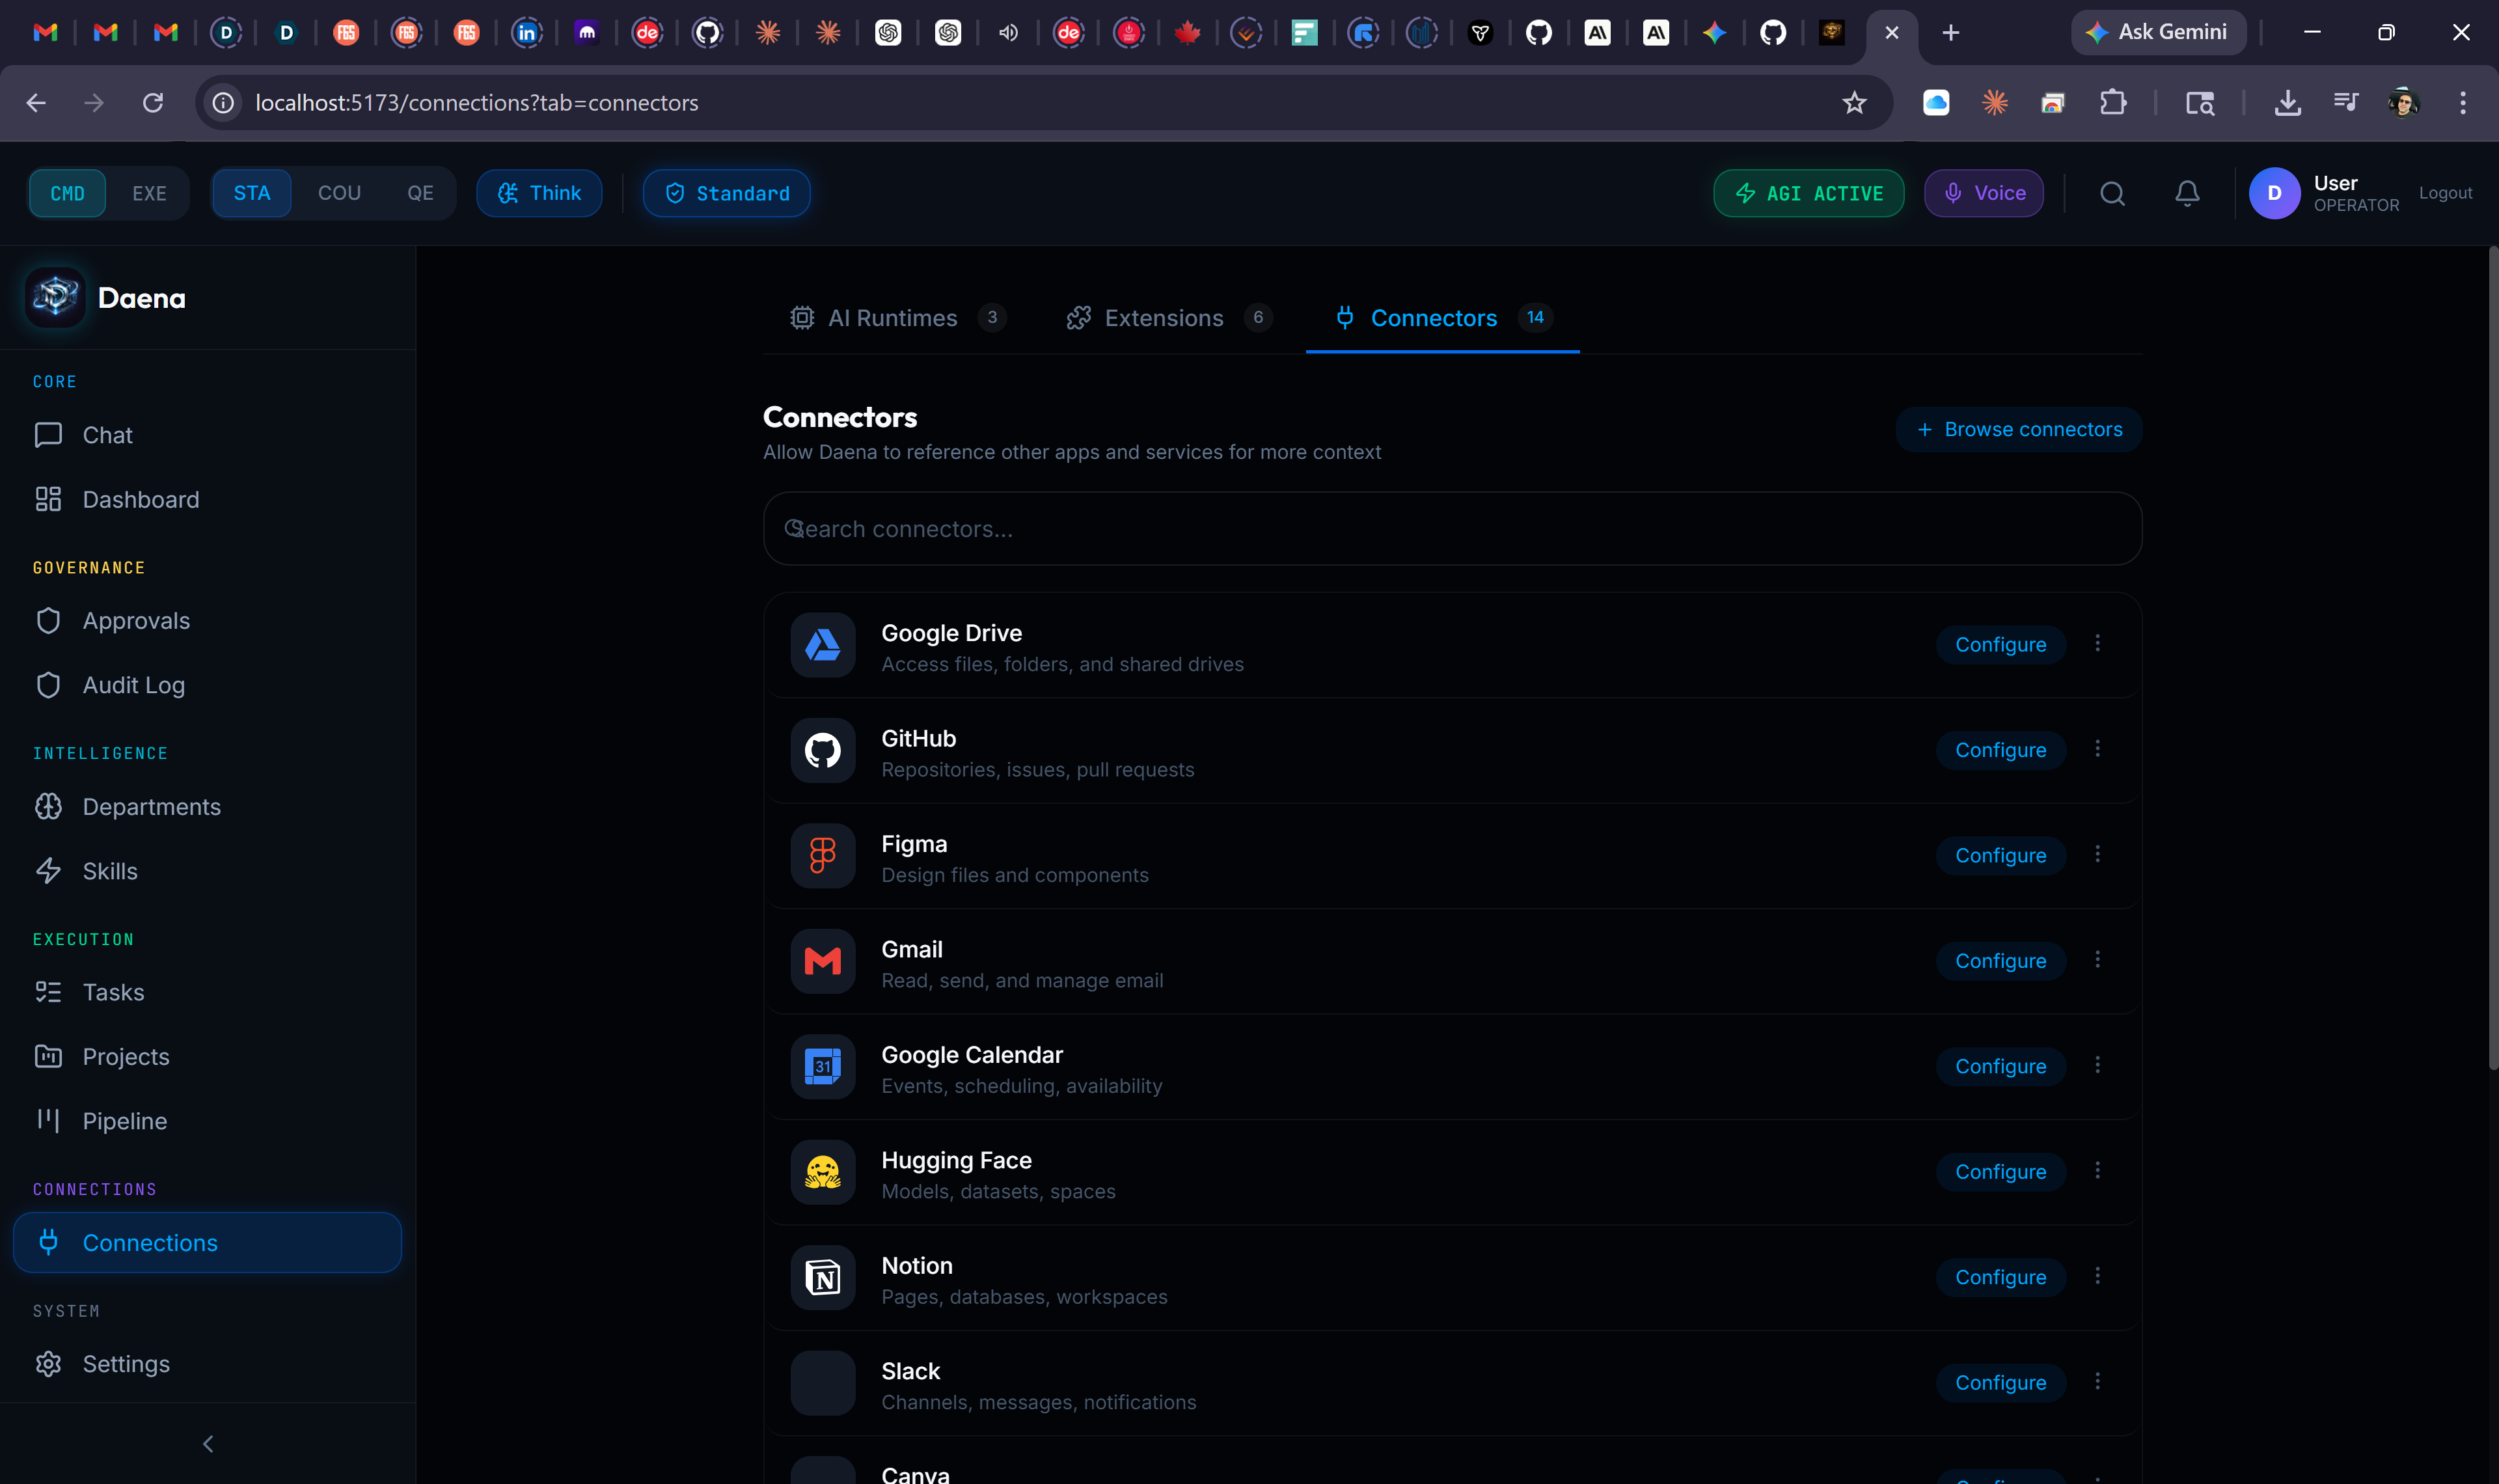Bookmark page with the star icon
The height and width of the screenshot is (1484, 2499).
pos(1853,103)
